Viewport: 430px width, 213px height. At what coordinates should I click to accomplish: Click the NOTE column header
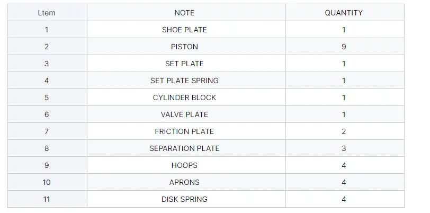[x=186, y=13]
